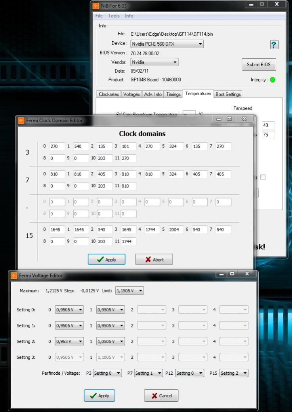The image size is (292, 412).
Task: Click fanspeed field showing 75
Action: (268, 135)
